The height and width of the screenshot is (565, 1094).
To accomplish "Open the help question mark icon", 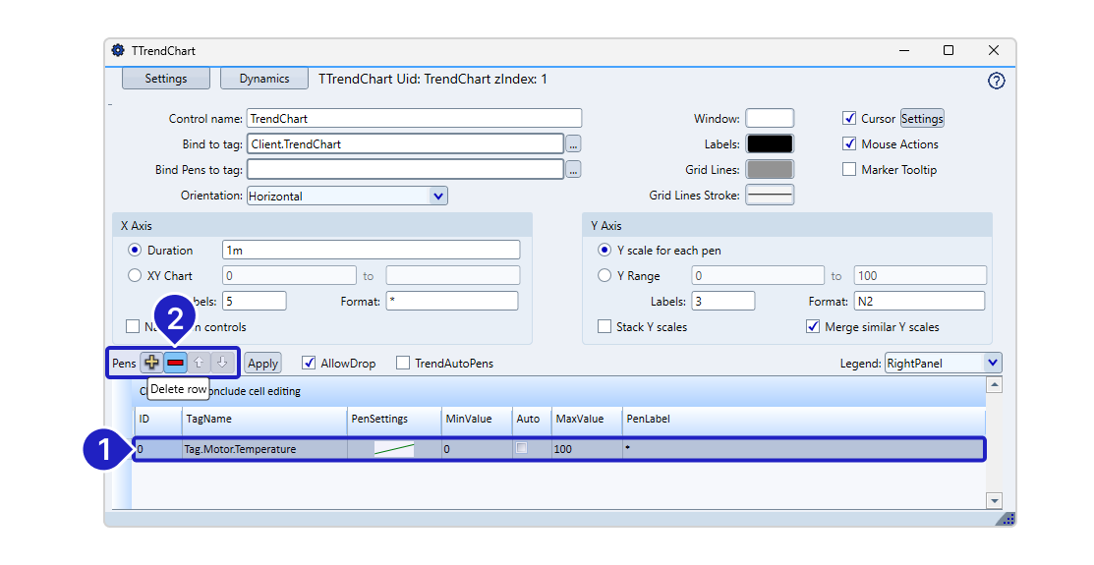I will [x=996, y=81].
